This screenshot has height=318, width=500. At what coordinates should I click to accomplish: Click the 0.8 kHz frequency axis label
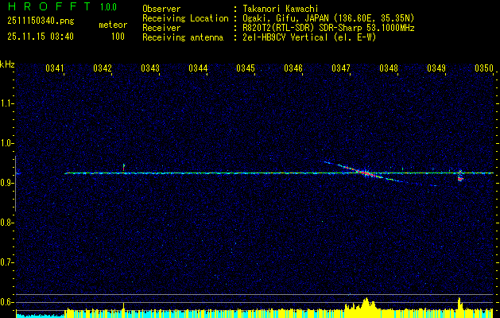click(x=6, y=223)
